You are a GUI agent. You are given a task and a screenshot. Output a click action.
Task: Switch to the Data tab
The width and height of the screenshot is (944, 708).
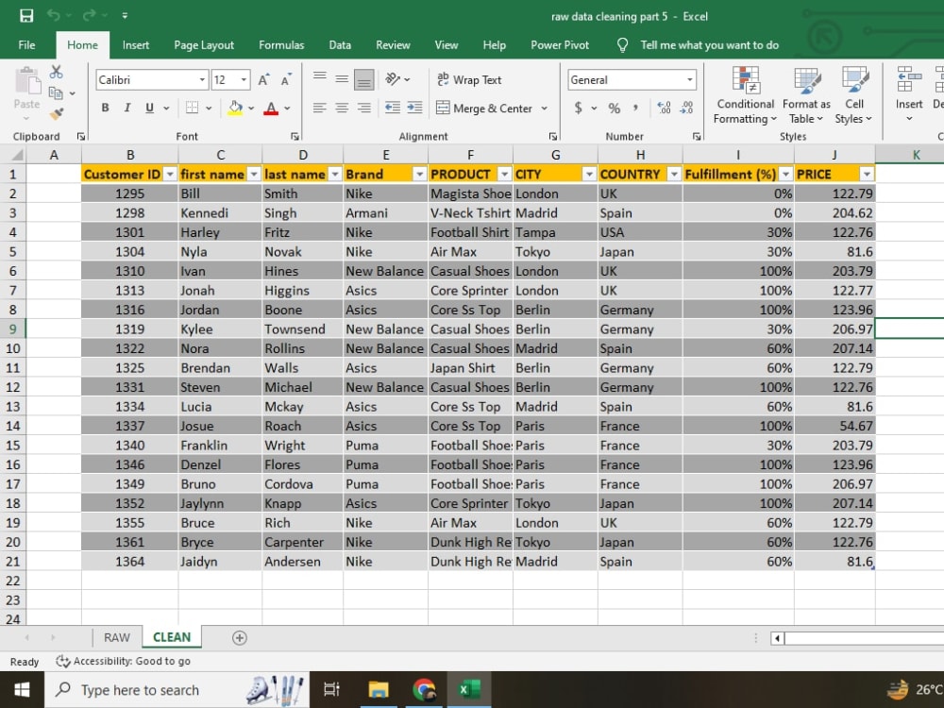click(340, 45)
